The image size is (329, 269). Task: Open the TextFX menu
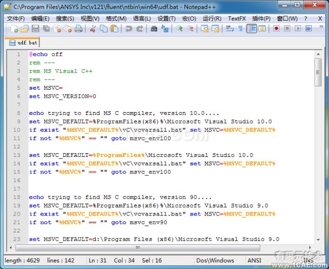coord(237,19)
